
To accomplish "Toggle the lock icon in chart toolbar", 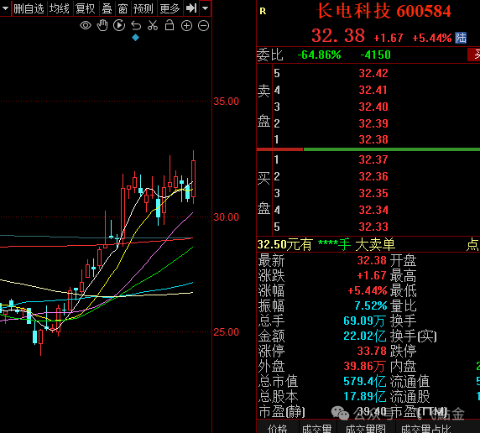I will (170, 25).
